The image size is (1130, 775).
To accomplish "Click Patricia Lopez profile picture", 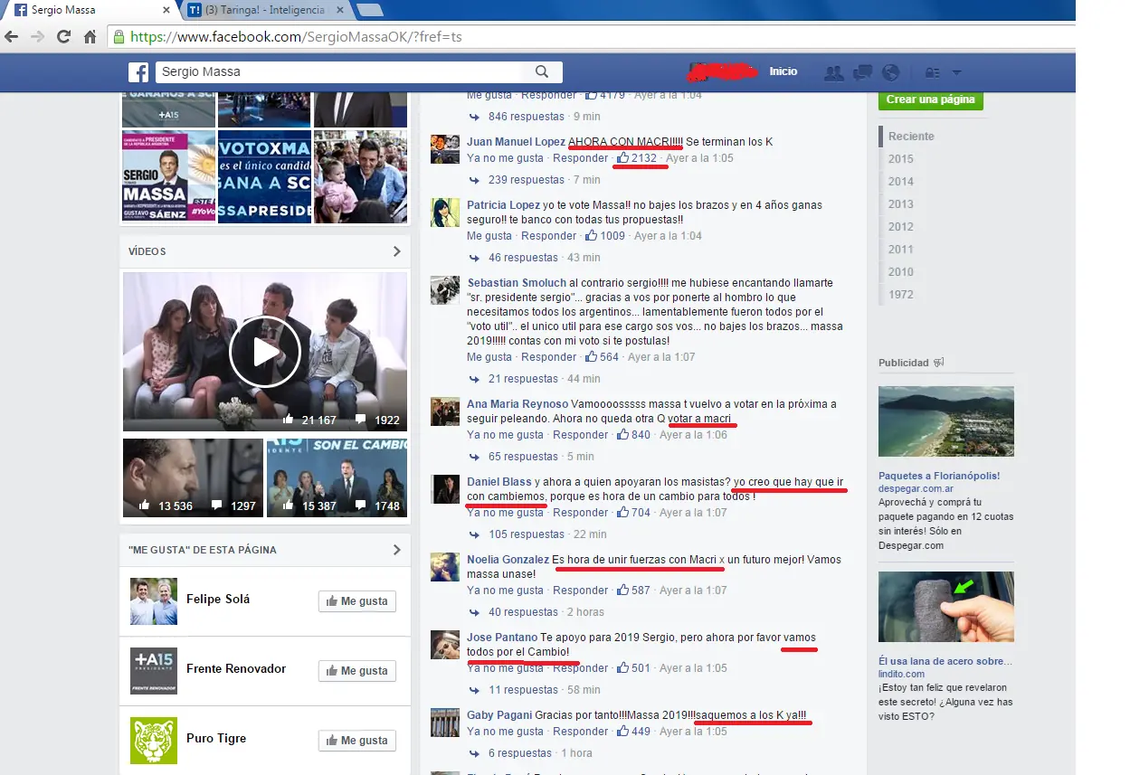I will [x=445, y=213].
